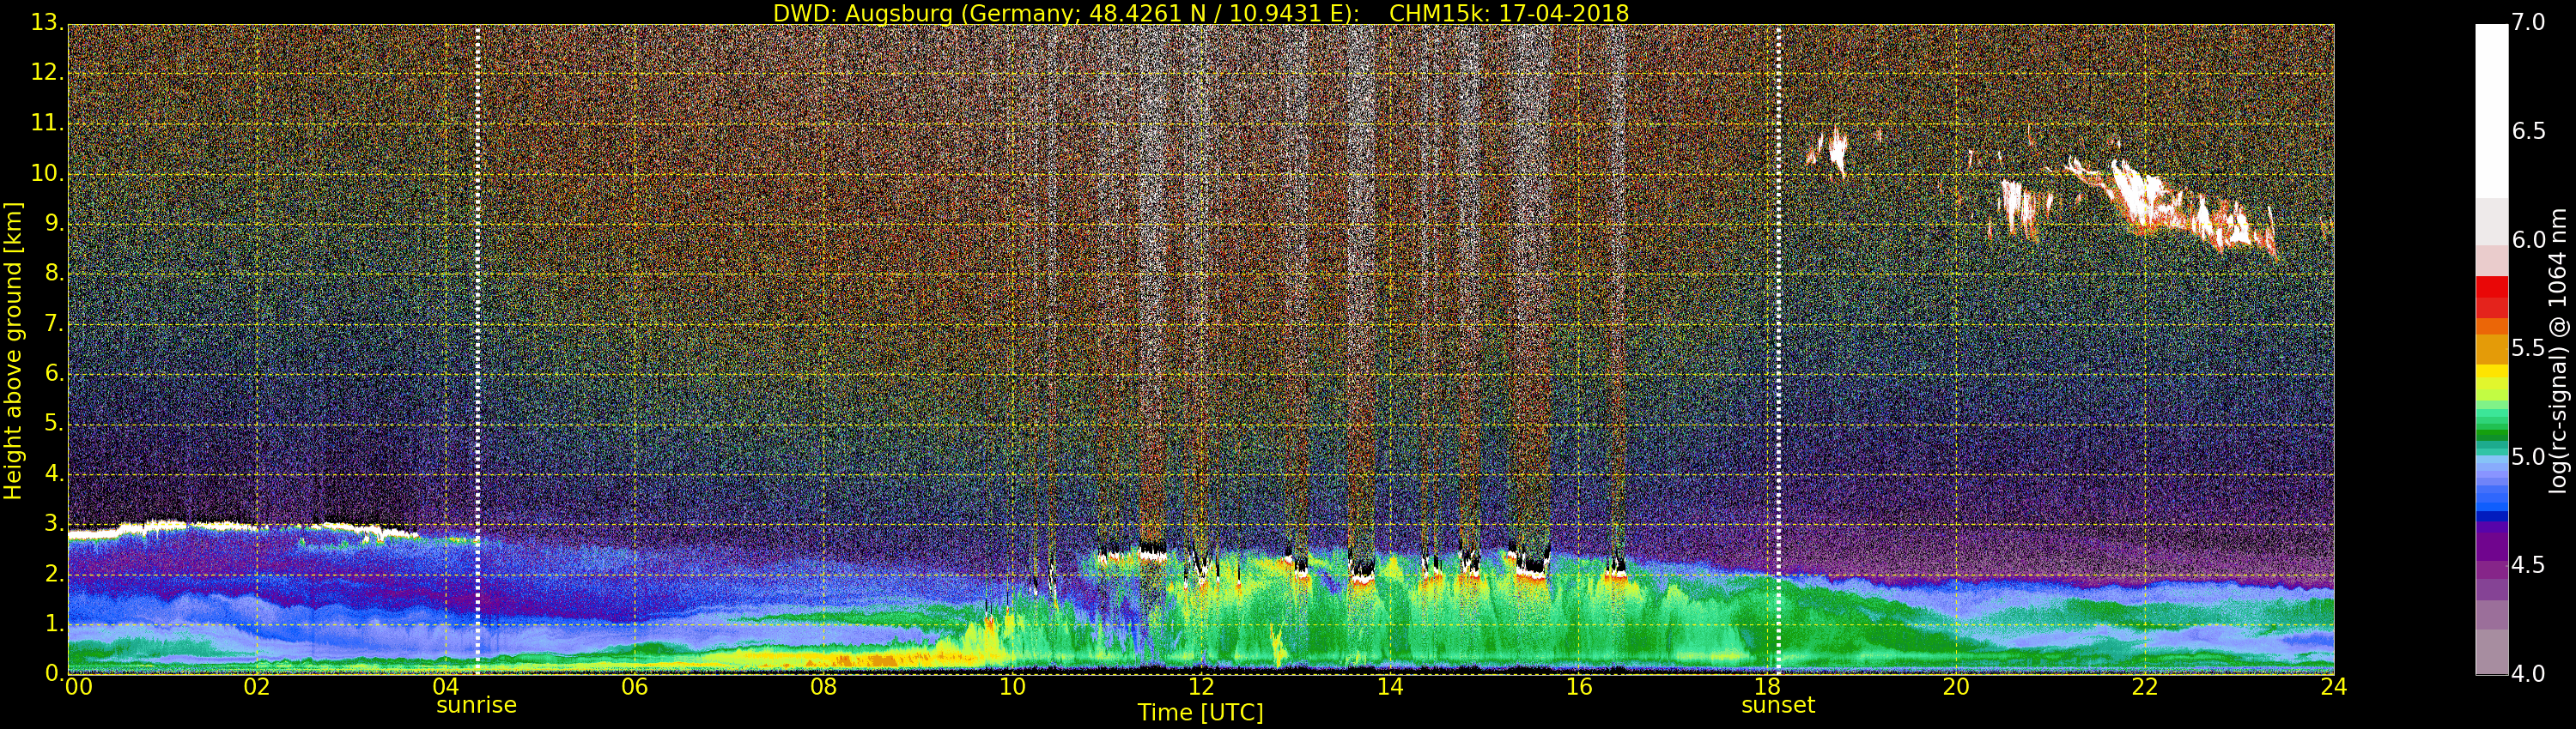Image resolution: width=2576 pixels, height=729 pixels.
Task: Click the 20 hour tick label
Action: click(1955, 687)
